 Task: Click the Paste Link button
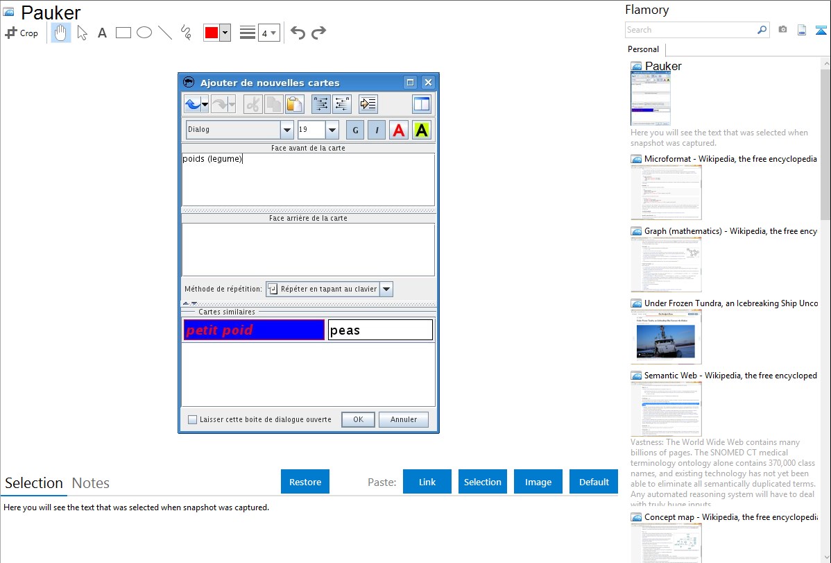(x=427, y=482)
